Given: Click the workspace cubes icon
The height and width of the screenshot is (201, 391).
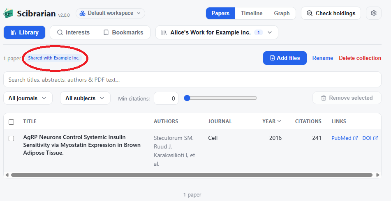Looking at the screenshot, I should pos(82,13).
